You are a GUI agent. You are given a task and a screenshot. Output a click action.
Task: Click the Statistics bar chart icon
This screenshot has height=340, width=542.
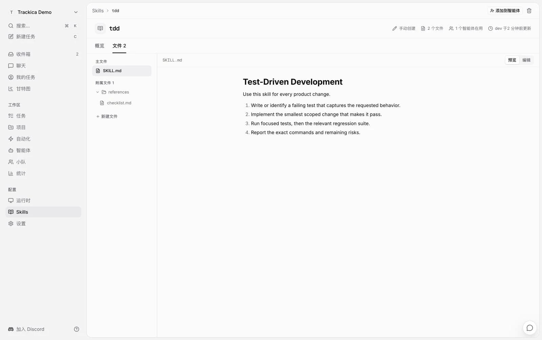coord(11,173)
